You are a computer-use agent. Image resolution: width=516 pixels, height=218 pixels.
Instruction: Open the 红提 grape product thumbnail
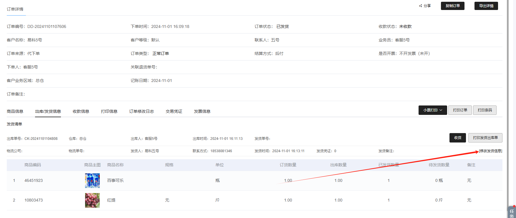pos(92,200)
